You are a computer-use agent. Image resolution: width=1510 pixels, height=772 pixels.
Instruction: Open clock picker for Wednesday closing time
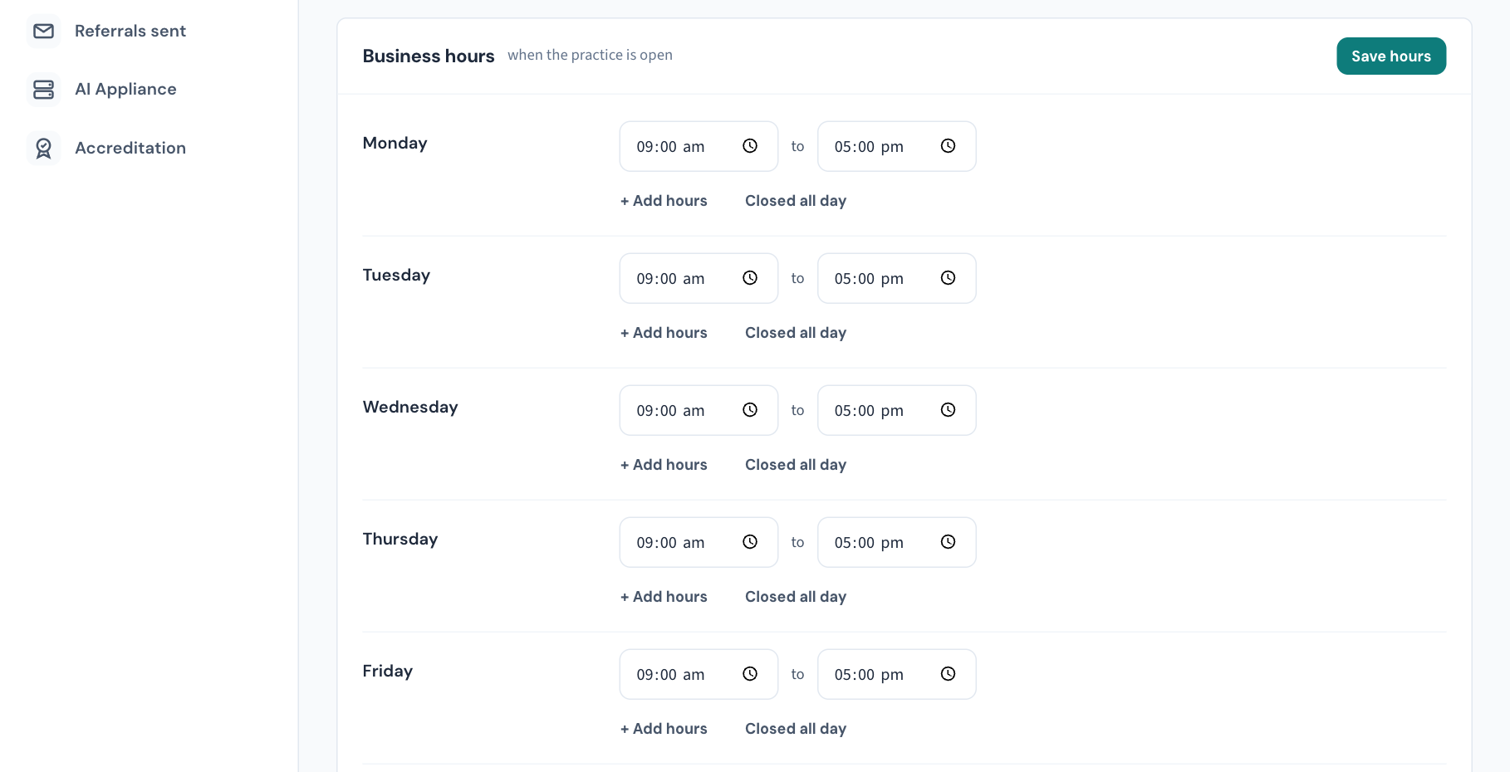coord(948,410)
